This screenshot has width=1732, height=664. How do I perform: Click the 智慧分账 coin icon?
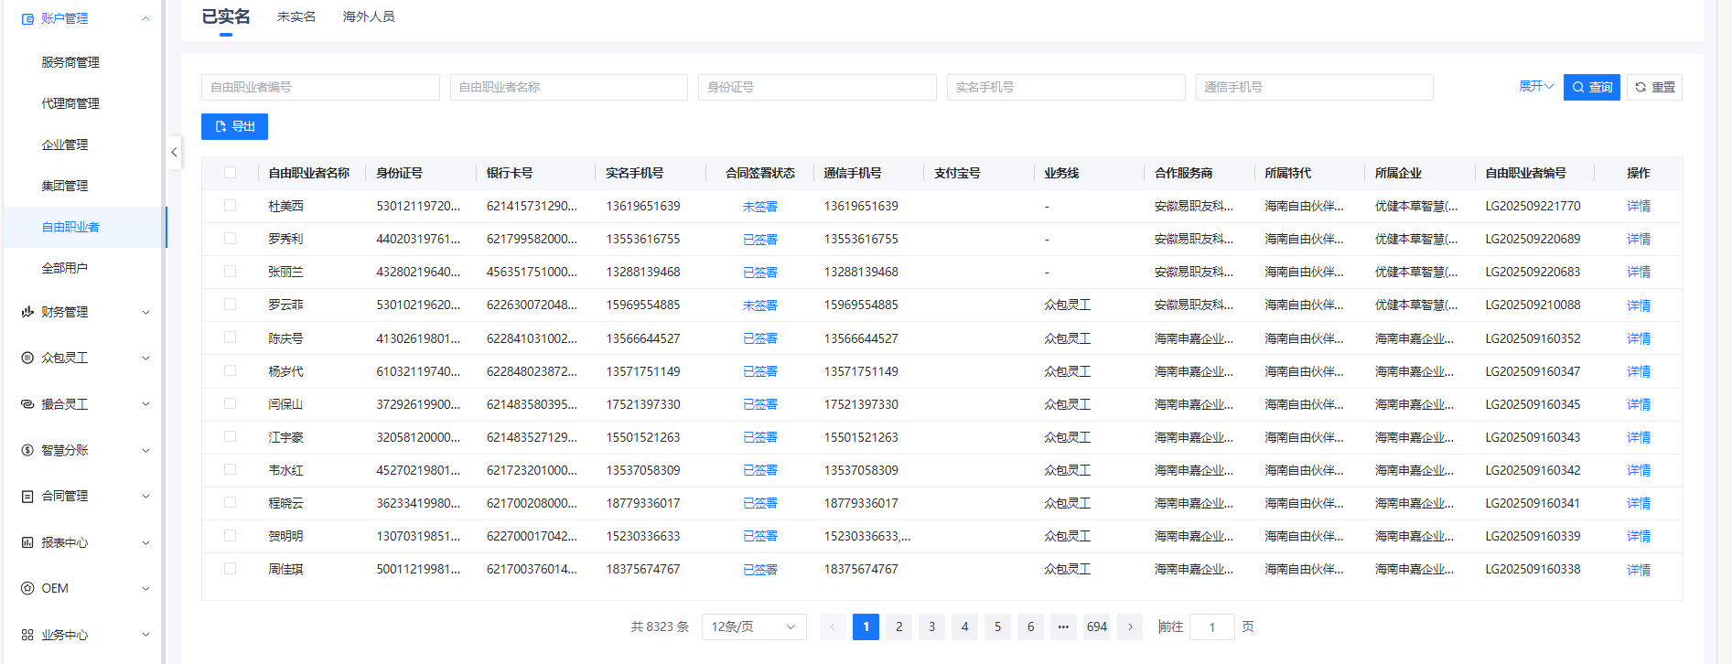pos(27,450)
